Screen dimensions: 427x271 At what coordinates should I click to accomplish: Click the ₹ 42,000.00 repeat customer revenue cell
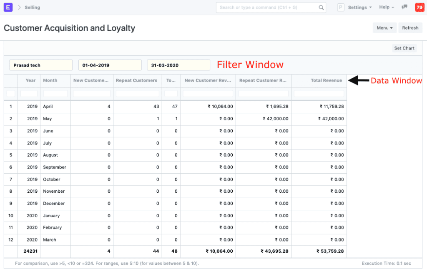click(x=264, y=119)
